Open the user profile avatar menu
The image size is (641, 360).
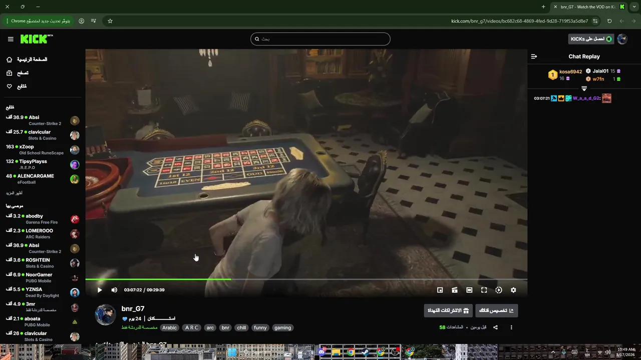[622, 39]
